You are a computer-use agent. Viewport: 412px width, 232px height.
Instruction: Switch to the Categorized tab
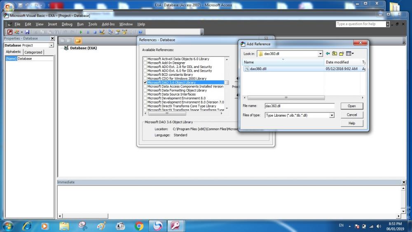(x=33, y=52)
